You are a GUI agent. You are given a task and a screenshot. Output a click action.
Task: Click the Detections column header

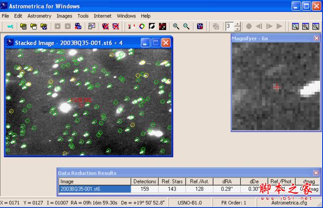(144, 181)
